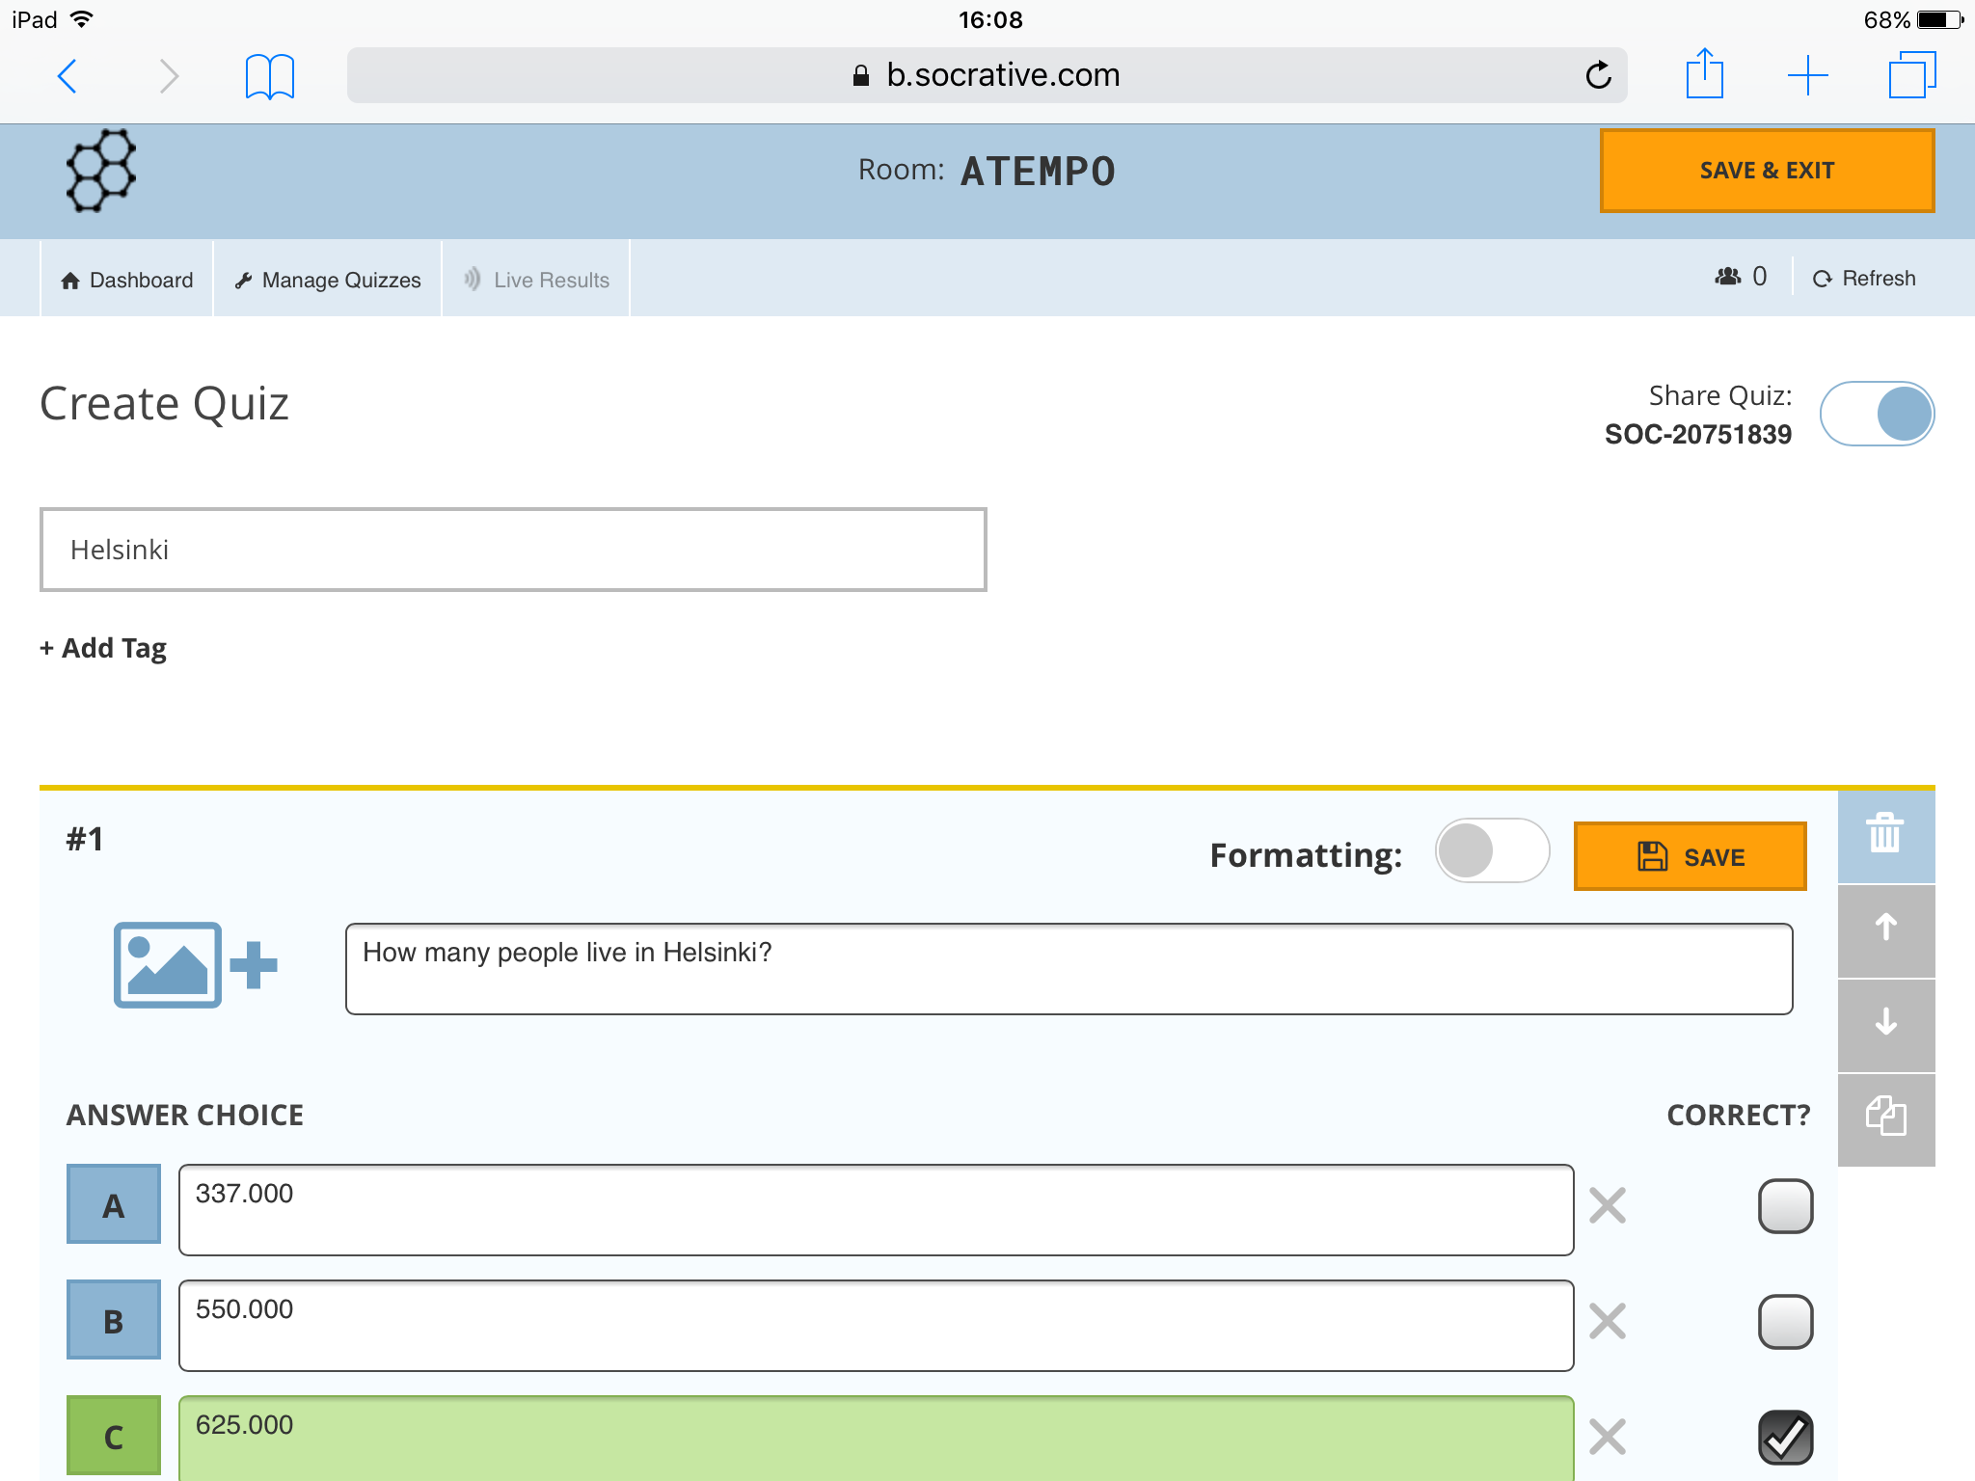
Task: Add an image to the question
Action: tap(196, 965)
